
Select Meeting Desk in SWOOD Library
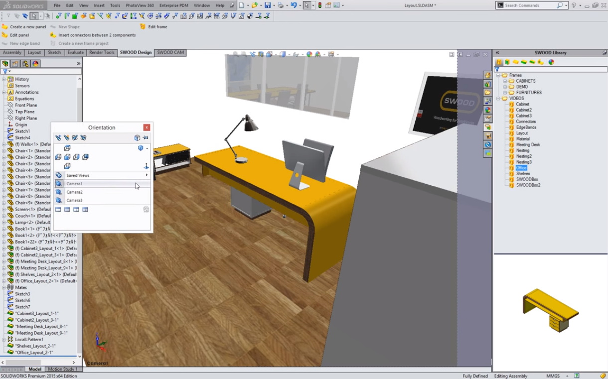[x=528, y=145]
